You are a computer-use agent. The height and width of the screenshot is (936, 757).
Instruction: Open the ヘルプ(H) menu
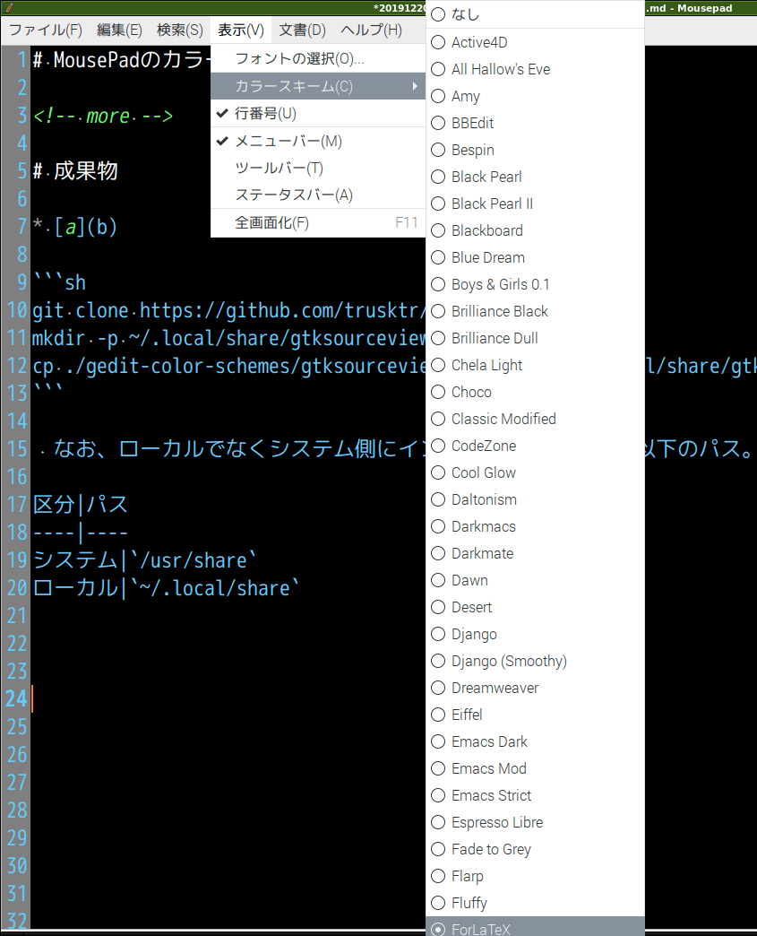point(371,30)
